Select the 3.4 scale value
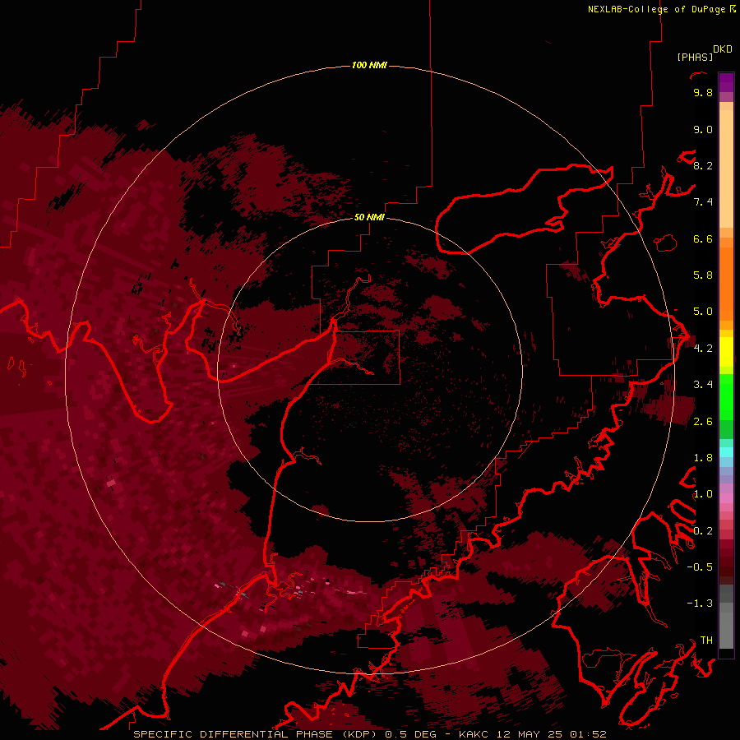This screenshot has width=740, height=740. click(703, 385)
